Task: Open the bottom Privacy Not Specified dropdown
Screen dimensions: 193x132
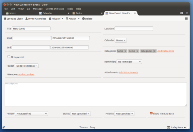Action: click(x=32, y=114)
